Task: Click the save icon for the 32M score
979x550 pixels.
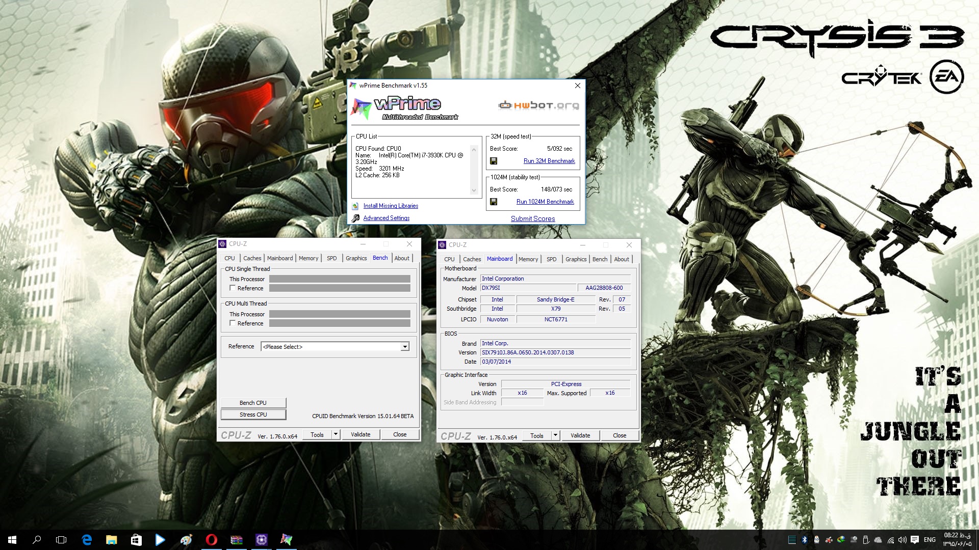Action: click(x=494, y=161)
